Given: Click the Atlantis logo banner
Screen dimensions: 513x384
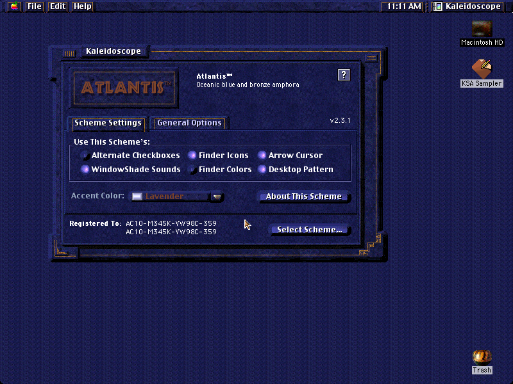Looking at the screenshot, I should point(124,88).
